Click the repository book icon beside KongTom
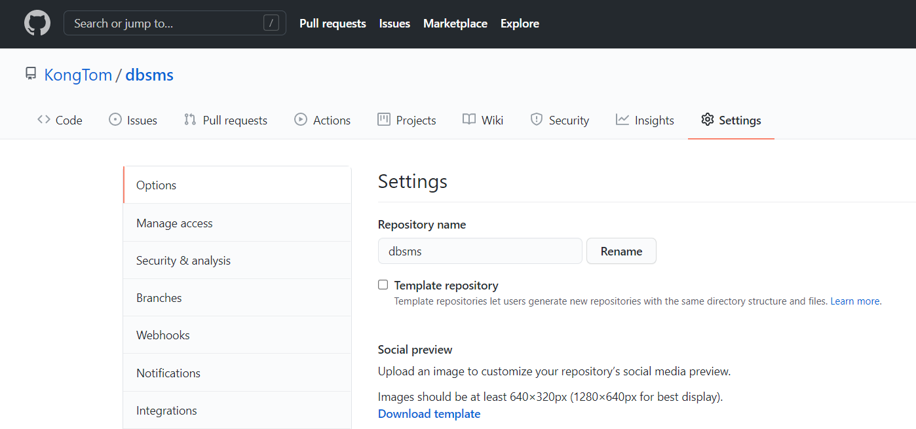The width and height of the screenshot is (916, 429). tap(31, 73)
